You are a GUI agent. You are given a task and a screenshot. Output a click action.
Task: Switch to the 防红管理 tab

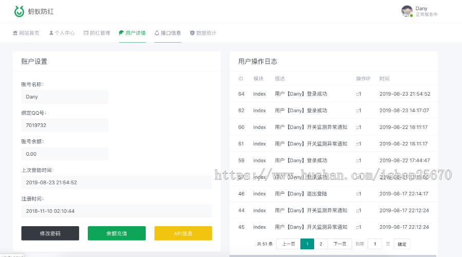click(97, 33)
